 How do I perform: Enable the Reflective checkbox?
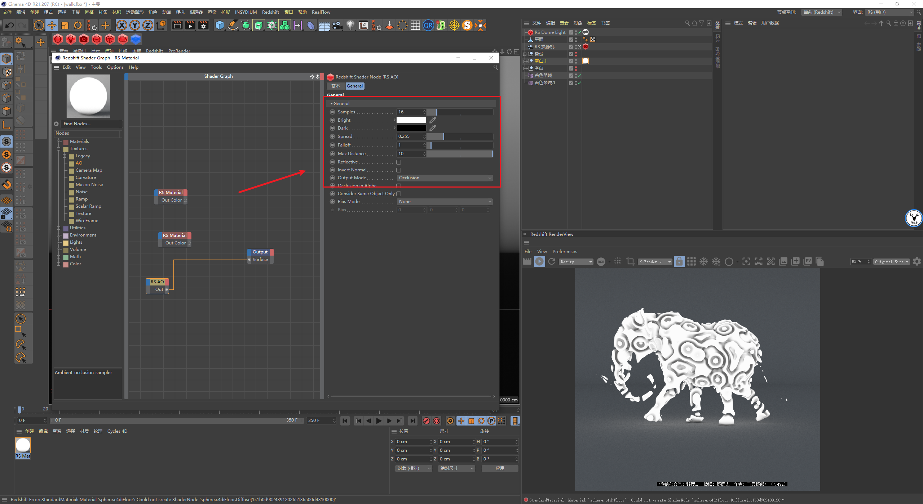point(398,162)
